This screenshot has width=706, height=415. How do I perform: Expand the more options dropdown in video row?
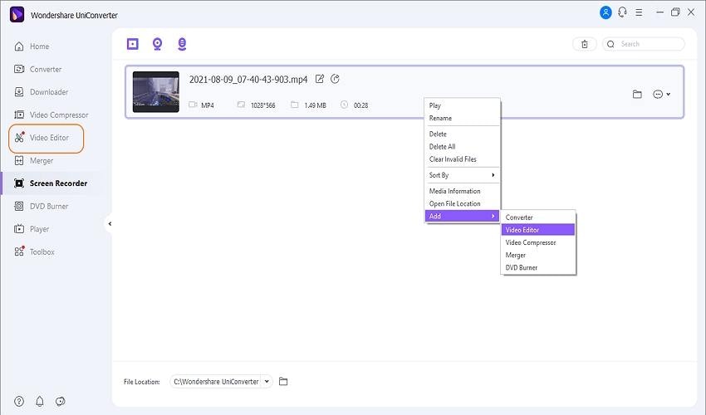click(x=661, y=94)
